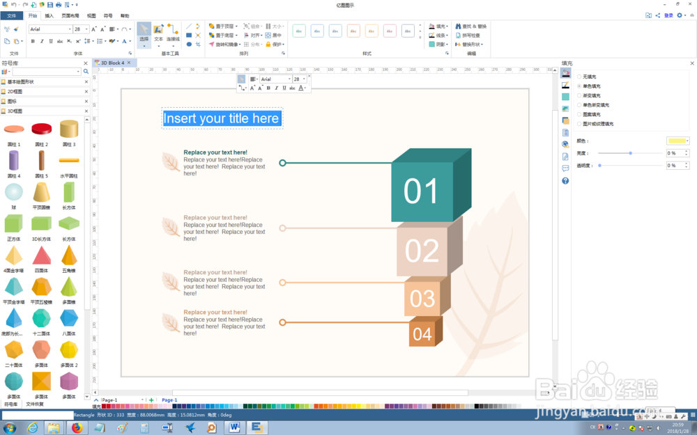
Task: Click 拼写检查 button
Action: coord(468,35)
